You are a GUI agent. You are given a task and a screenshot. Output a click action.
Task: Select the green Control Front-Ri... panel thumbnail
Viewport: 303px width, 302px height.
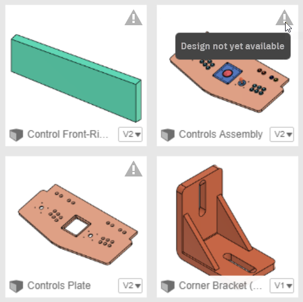point(76,78)
